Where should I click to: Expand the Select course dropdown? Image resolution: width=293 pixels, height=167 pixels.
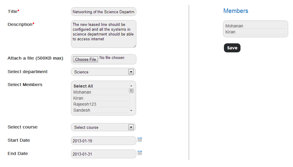pyautogui.click(x=103, y=127)
